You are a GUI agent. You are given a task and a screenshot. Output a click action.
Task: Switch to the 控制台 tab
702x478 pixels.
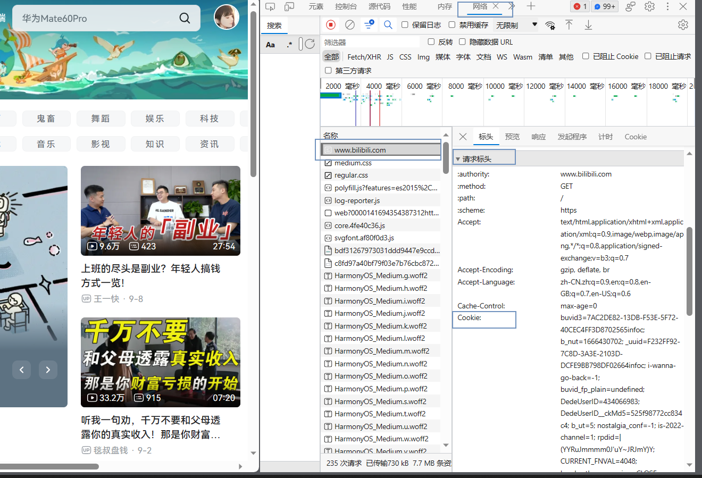pyautogui.click(x=346, y=6)
